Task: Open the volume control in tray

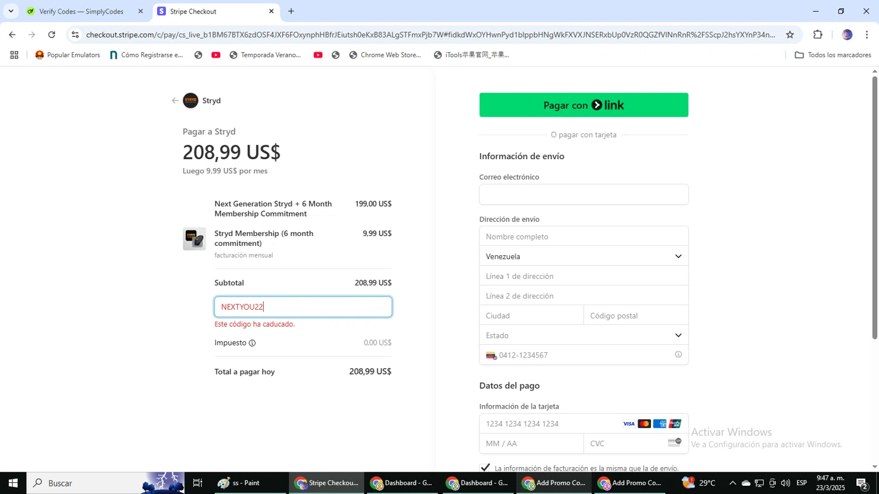Action: click(x=785, y=483)
